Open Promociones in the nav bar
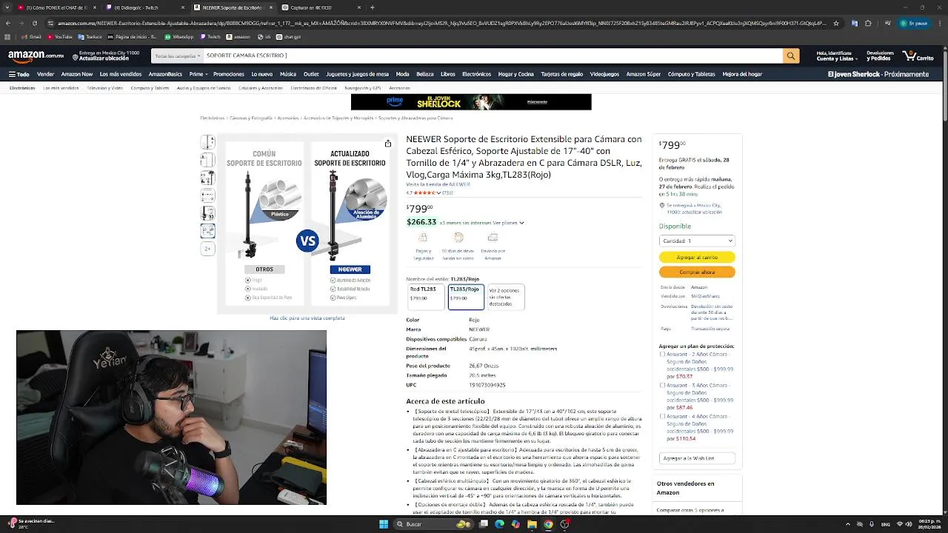948x533 pixels. (x=229, y=74)
